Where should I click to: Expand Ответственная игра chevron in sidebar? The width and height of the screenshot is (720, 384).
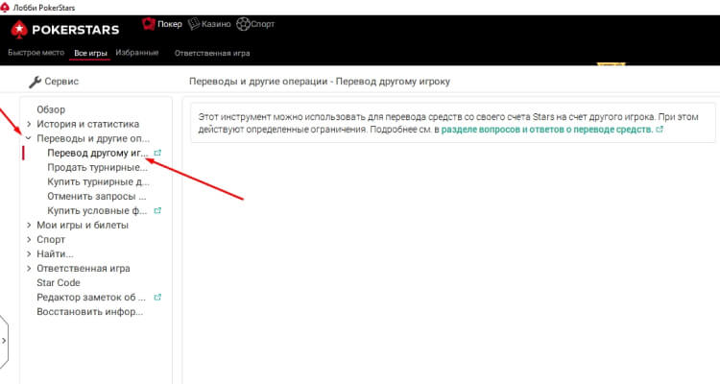(29, 268)
